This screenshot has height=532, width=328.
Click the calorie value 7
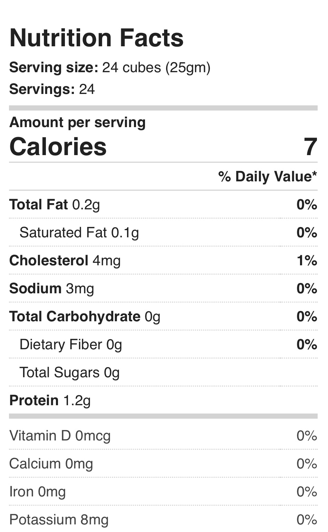pyautogui.click(x=310, y=146)
